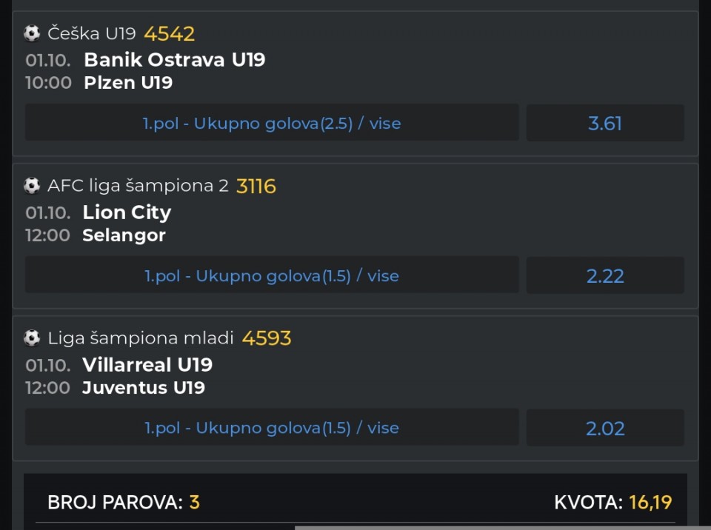Image resolution: width=711 pixels, height=530 pixels.
Task: Open the Lion City team name
Action: (127, 212)
